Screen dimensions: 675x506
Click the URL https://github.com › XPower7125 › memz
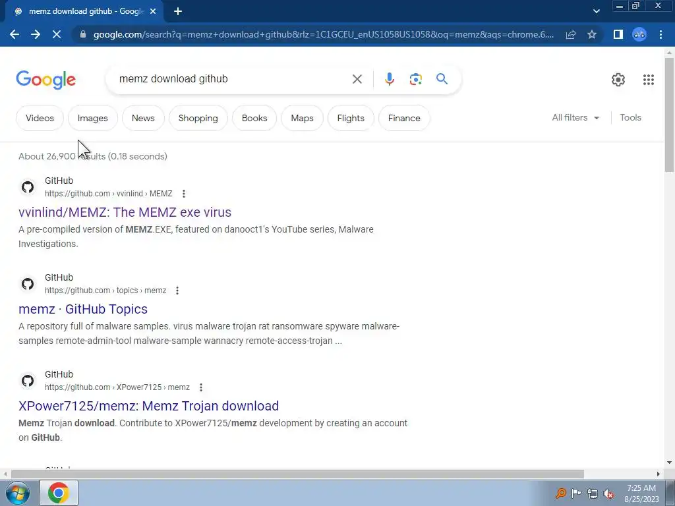coord(117,387)
